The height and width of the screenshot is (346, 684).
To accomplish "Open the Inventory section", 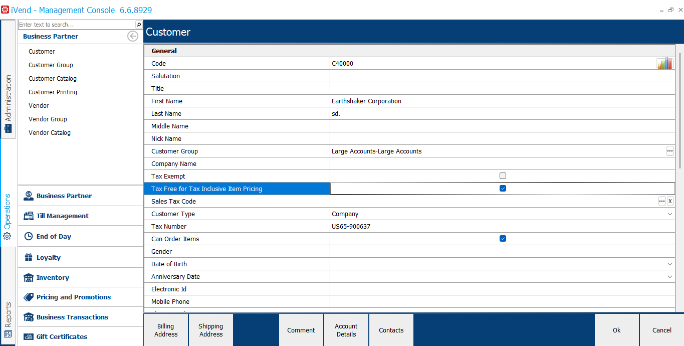I will click(81, 277).
